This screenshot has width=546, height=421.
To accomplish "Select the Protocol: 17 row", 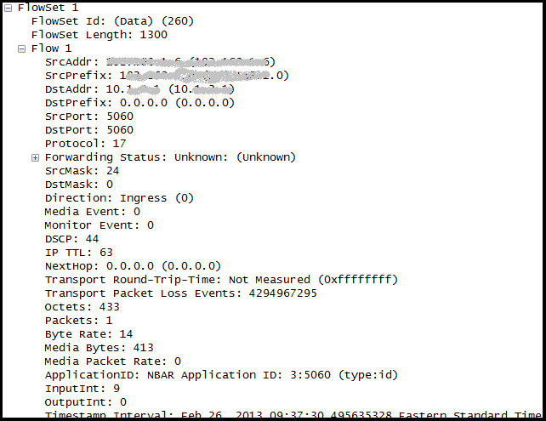I will coord(86,144).
